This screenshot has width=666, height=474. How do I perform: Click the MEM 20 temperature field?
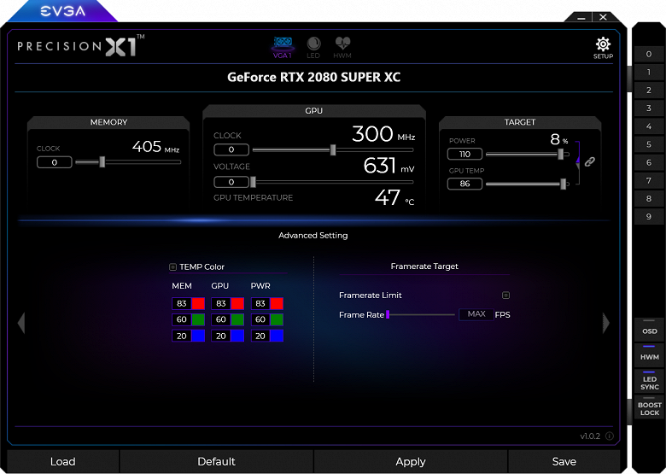[182, 336]
